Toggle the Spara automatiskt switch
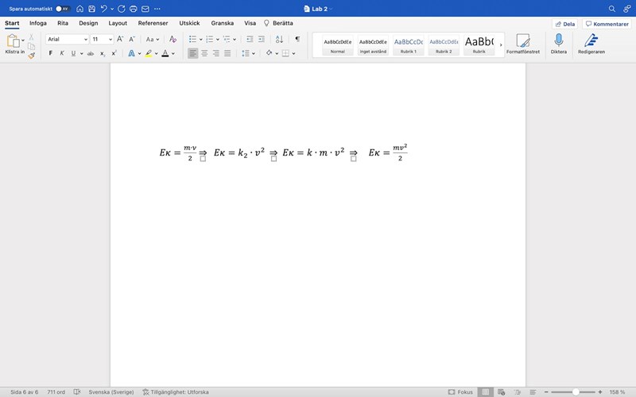The image size is (636, 397). pyautogui.click(x=62, y=9)
